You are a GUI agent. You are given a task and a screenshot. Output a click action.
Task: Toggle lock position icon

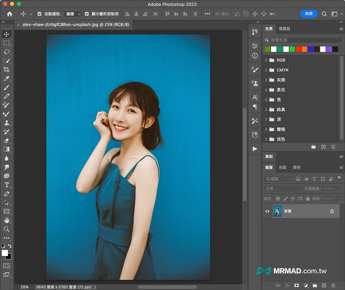click(293, 199)
